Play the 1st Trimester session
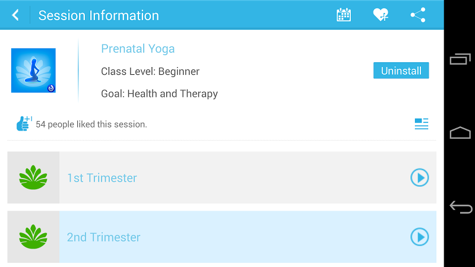Image resolution: width=475 pixels, height=267 pixels. [420, 177]
